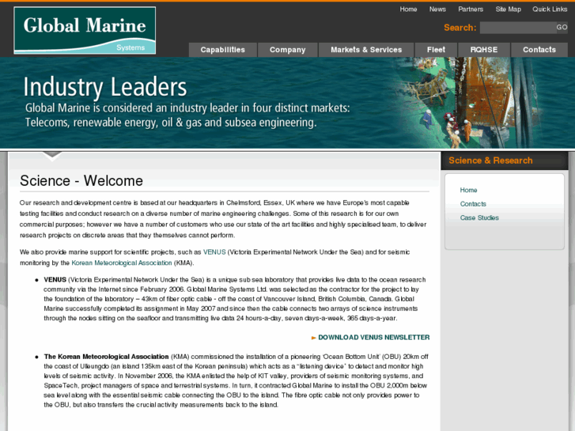The image size is (575, 431).
Task: Open the Capabilities menu tab
Action: 222,50
